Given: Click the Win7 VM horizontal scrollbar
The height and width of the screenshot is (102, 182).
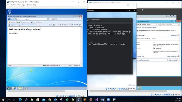Looking at the screenshot, I should 37,91.
